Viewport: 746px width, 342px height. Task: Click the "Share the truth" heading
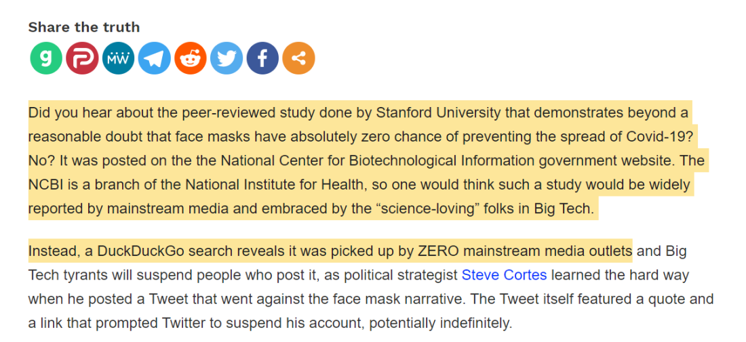[x=83, y=27]
